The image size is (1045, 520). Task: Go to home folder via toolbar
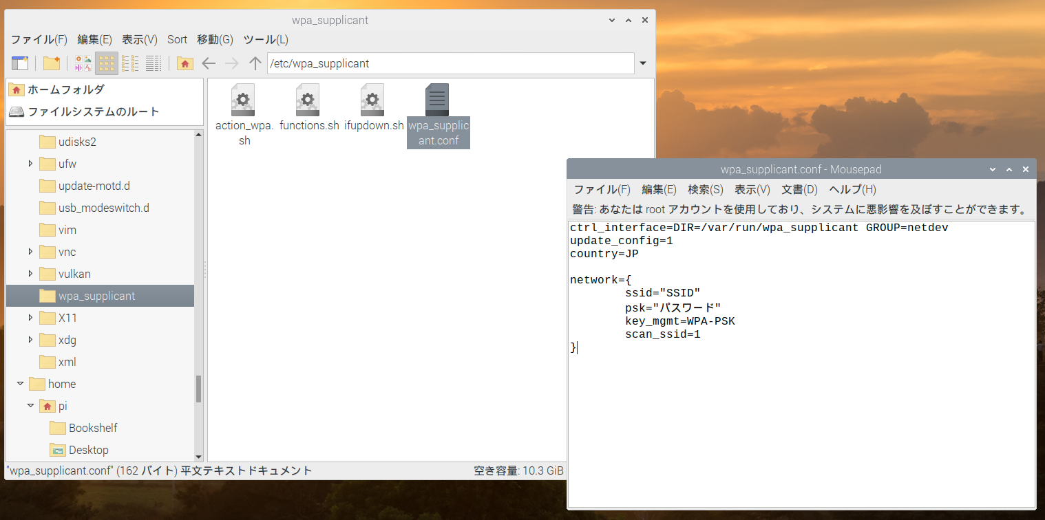(x=184, y=63)
